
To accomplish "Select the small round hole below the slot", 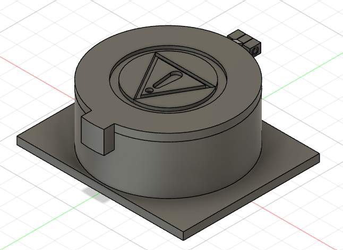I will (x=150, y=91).
